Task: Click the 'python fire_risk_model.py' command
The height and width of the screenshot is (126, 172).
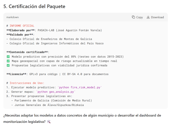Action: point(80,87)
